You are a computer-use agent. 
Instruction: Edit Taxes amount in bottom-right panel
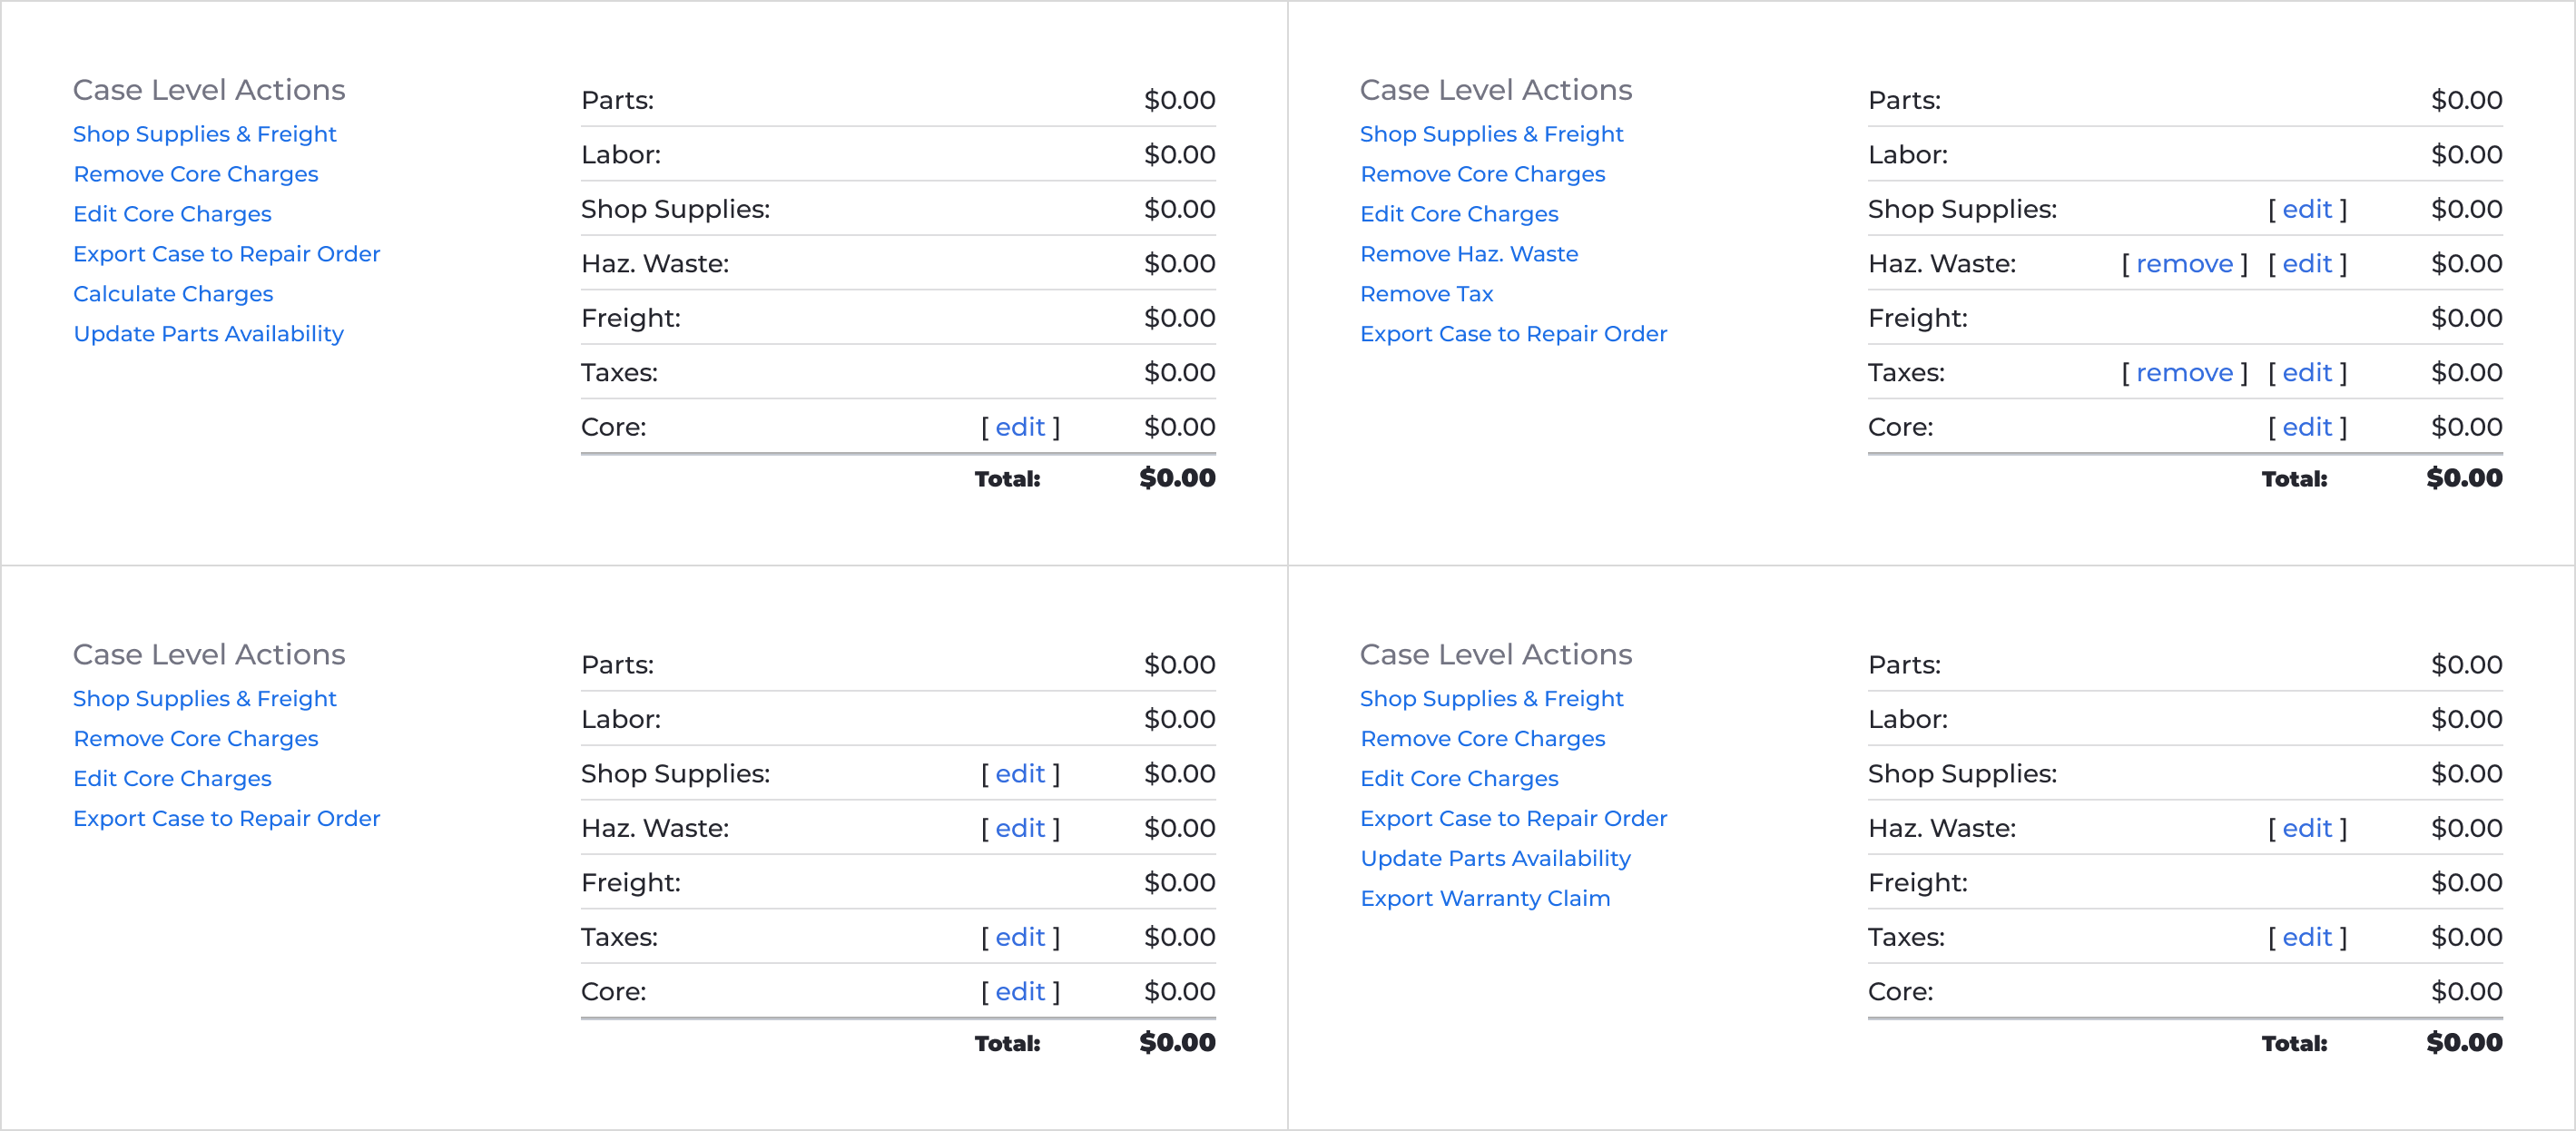2307,937
